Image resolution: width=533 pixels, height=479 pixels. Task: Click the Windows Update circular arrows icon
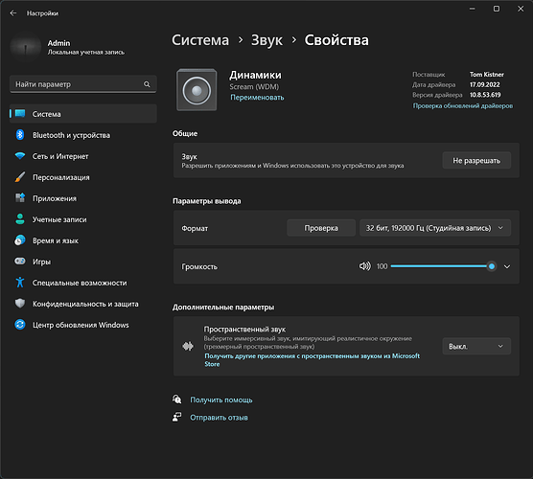coord(20,325)
